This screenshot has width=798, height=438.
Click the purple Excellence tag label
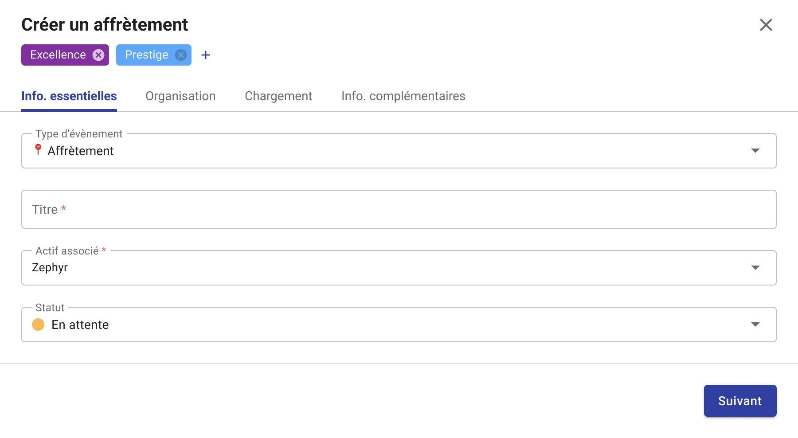(58, 55)
